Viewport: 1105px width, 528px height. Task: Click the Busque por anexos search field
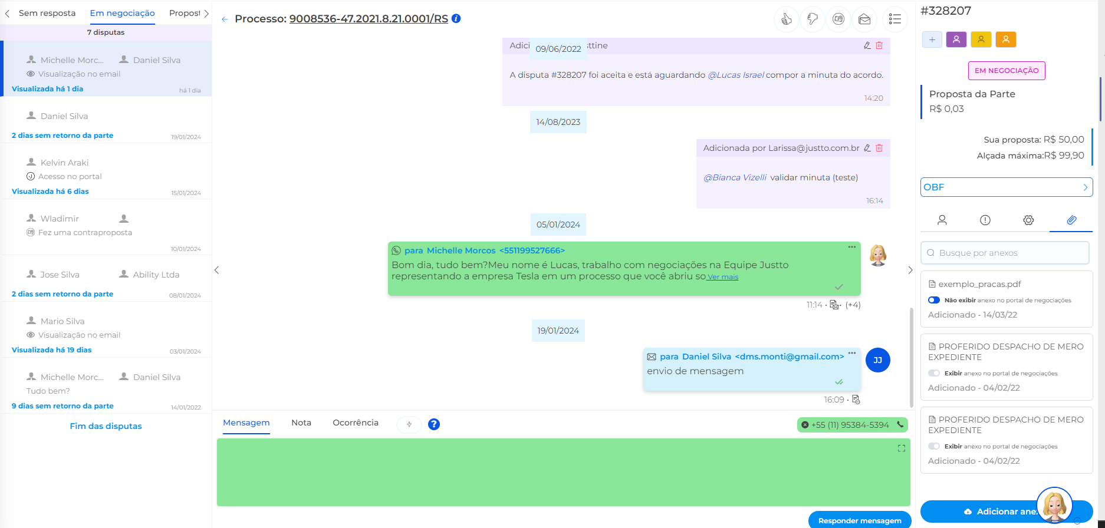pos(1005,253)
